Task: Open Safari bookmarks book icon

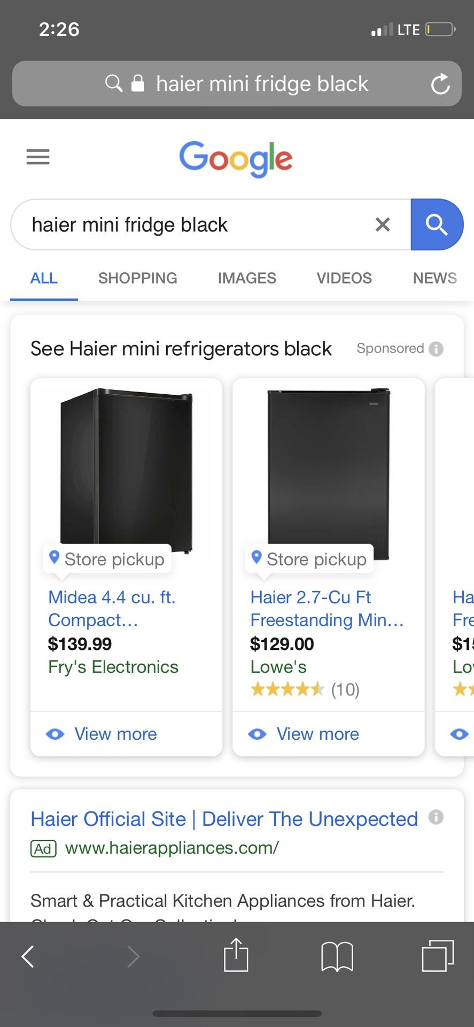Action: [337, 956]
